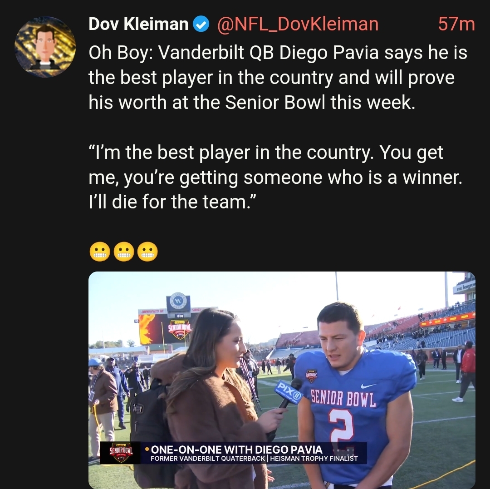Click the Senior Bowl logo in banner
Image resolution: width=490 pixels, height=489 pixels.
tap(121, 452)
